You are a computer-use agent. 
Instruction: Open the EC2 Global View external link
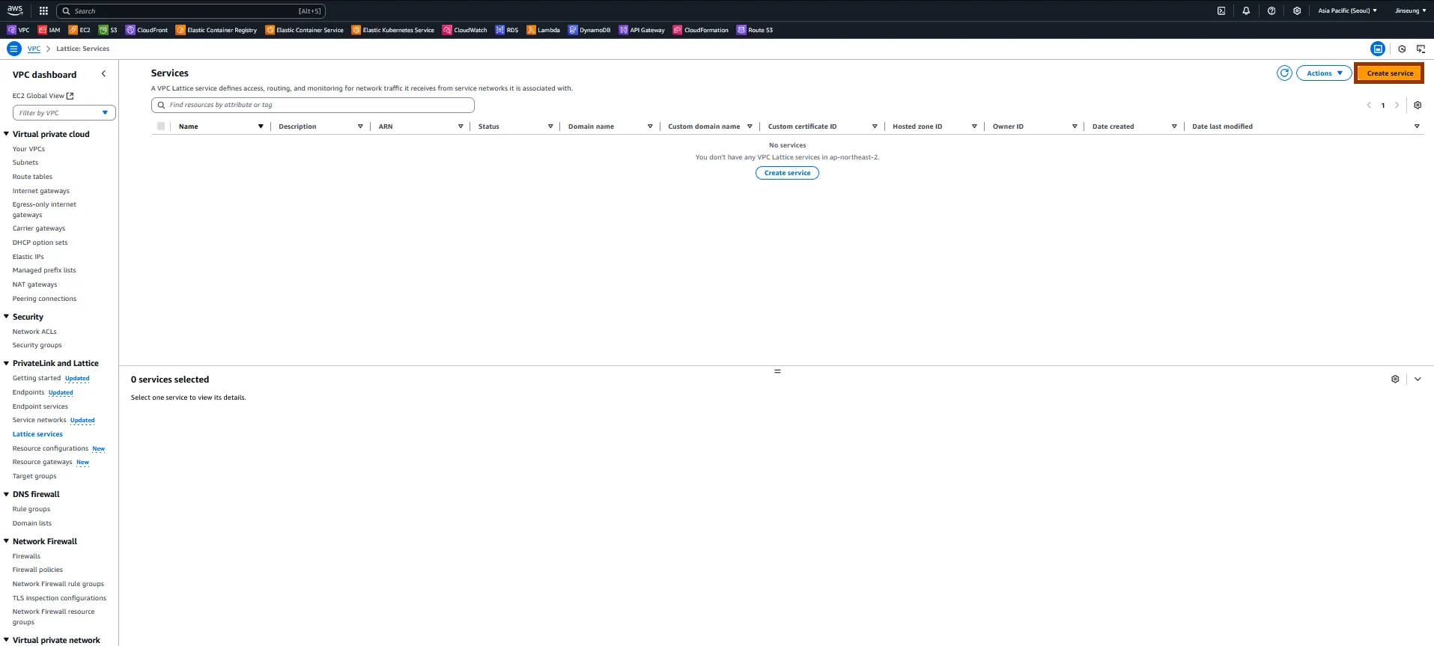coord(43,96)
